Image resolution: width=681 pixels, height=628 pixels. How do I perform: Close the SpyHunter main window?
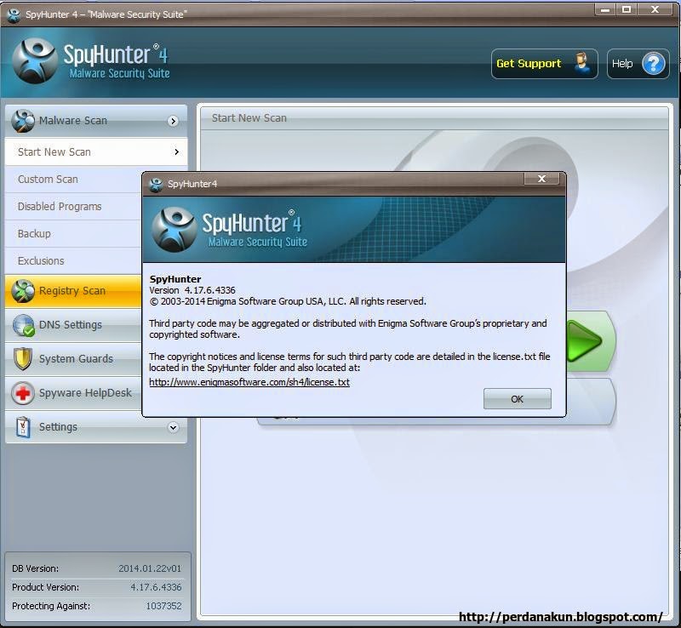pyautogui.click(x=655, y=9)
